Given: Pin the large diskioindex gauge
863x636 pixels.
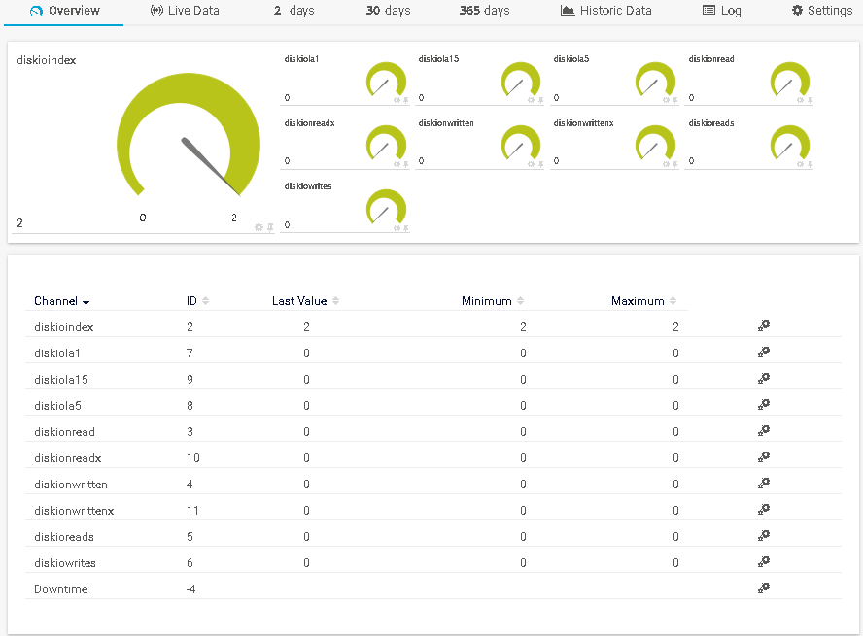Looking at the screenshot, I should [x=270, y=227].
